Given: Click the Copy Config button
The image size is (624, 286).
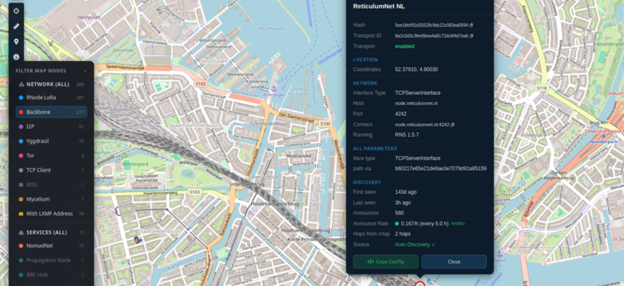Looking at the screenshot, I should 386,262.
